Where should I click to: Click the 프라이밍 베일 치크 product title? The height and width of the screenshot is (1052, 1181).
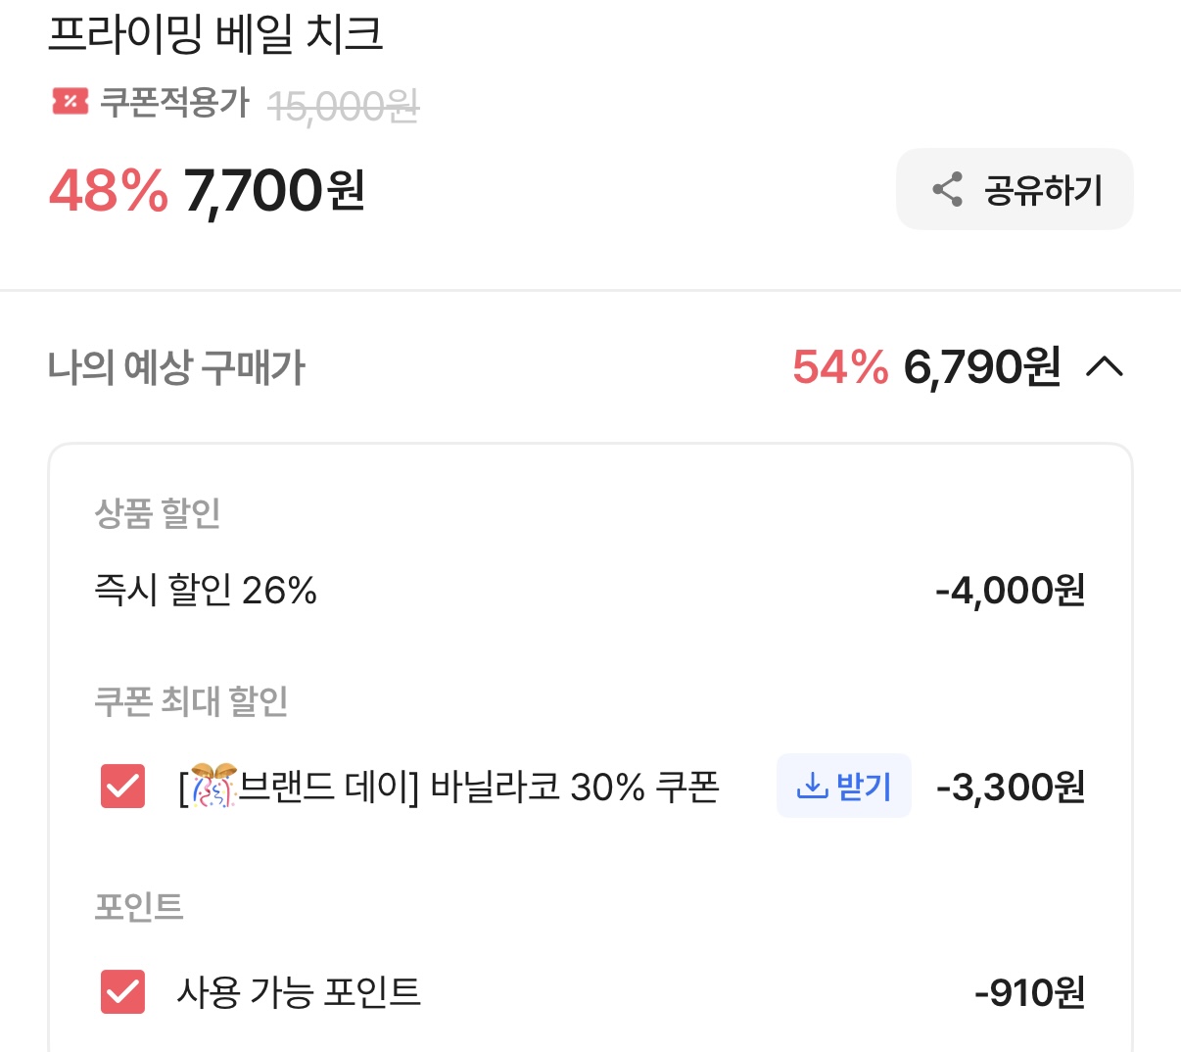pyautogui.click(x=214, y=34)
